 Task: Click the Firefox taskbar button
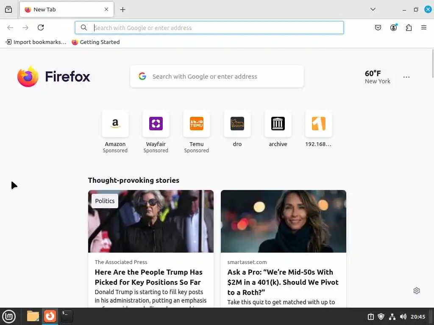pyautogui.click(x=50, y=316)
